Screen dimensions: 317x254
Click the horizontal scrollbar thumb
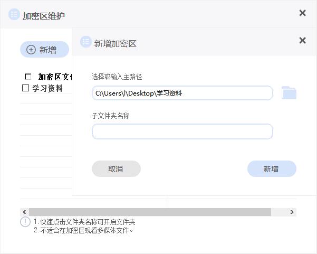click(x=150, y=212)
